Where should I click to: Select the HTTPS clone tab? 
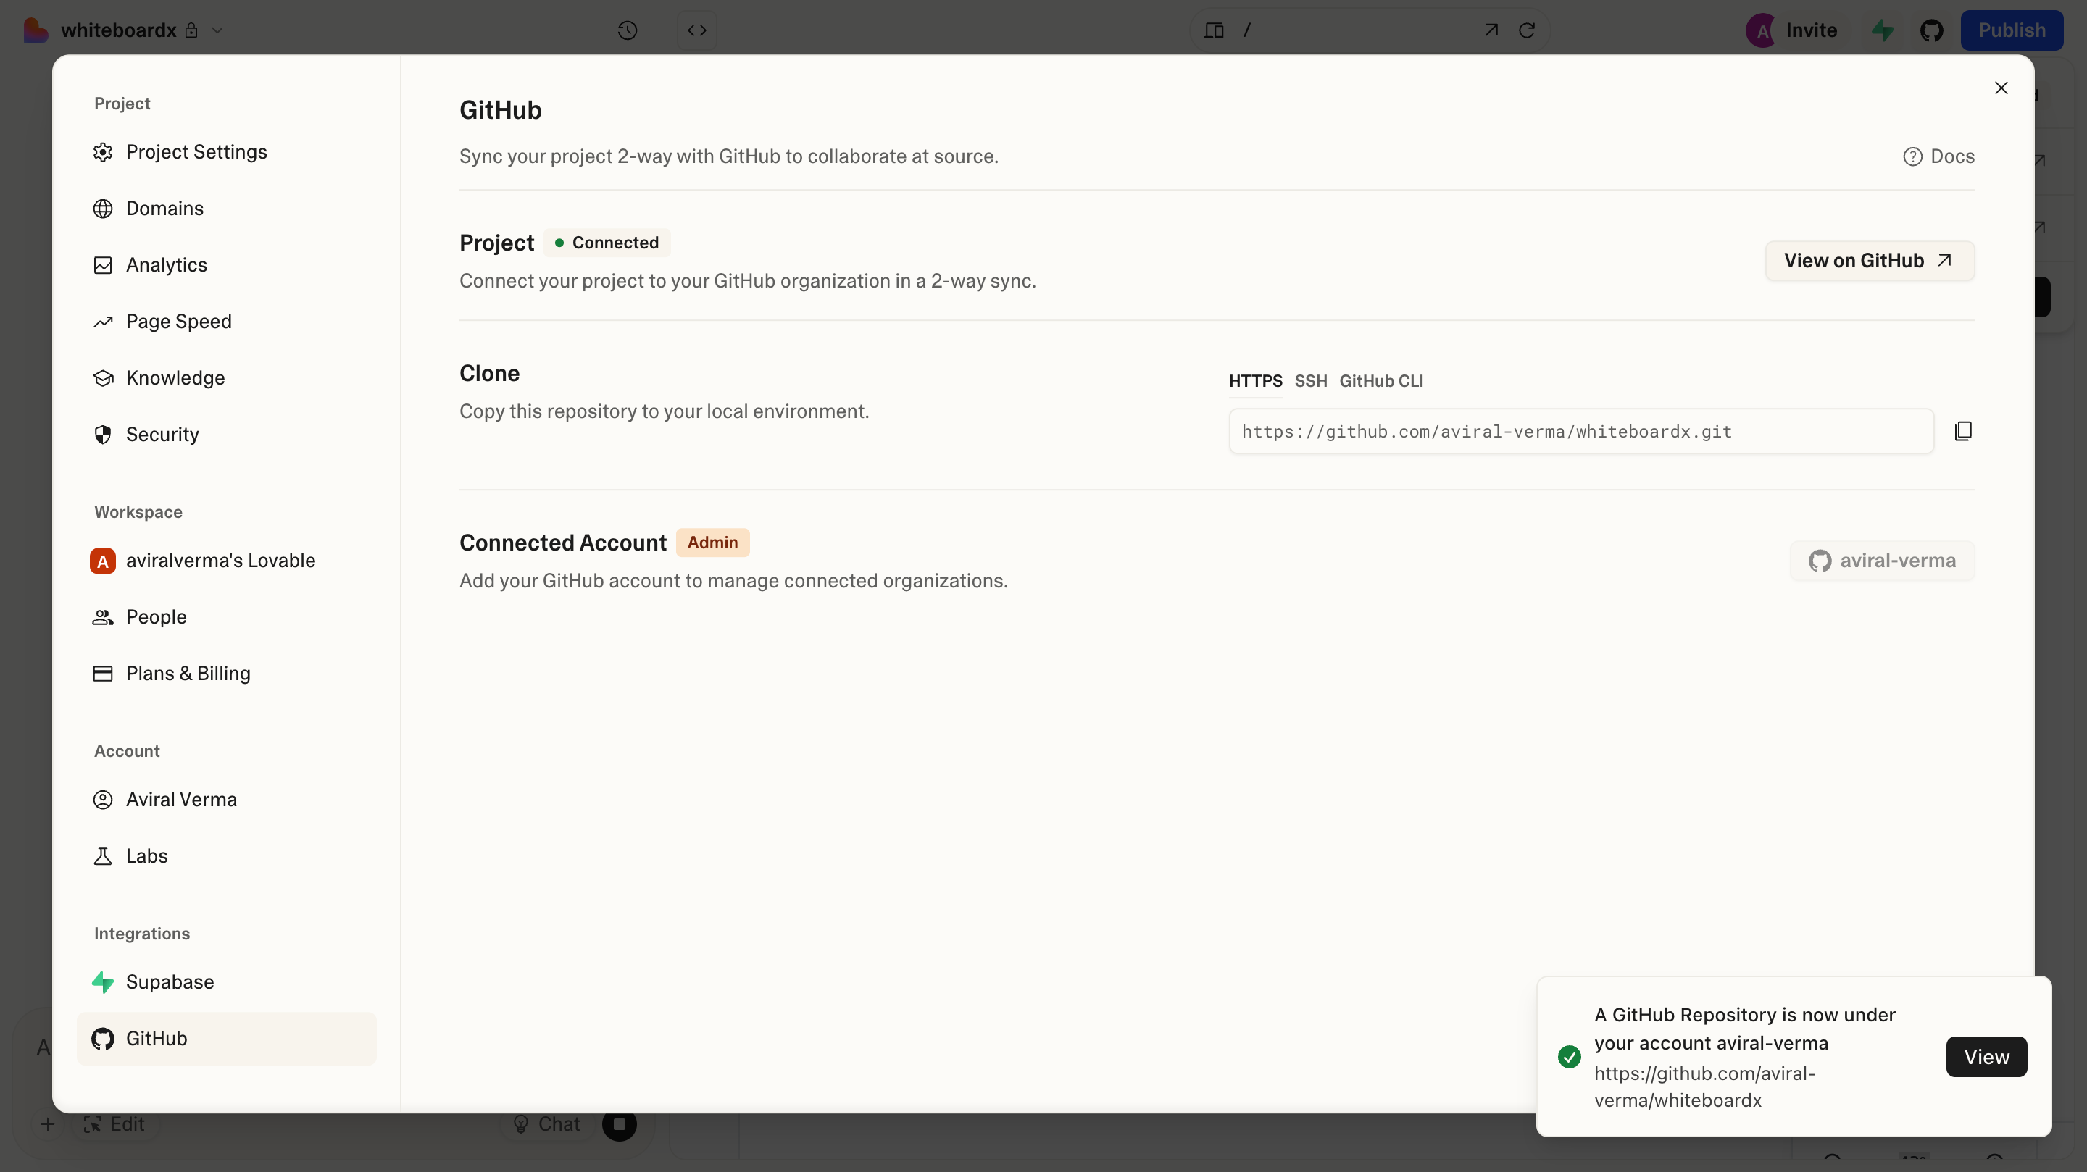tap(1255, 381)
